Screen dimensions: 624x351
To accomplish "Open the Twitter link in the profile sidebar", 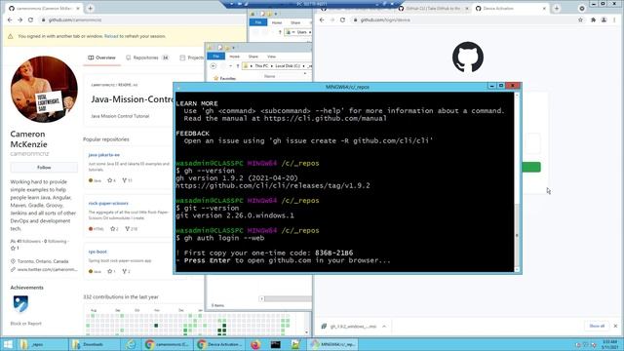I will coord(47,269).
